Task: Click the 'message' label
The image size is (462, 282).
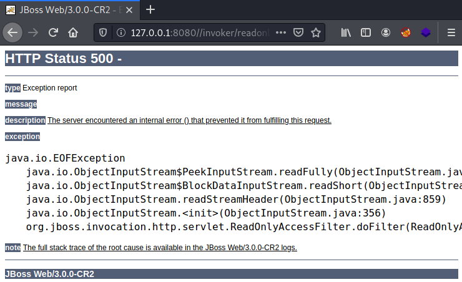Action: pyautogui.click(x=21, y=104)
